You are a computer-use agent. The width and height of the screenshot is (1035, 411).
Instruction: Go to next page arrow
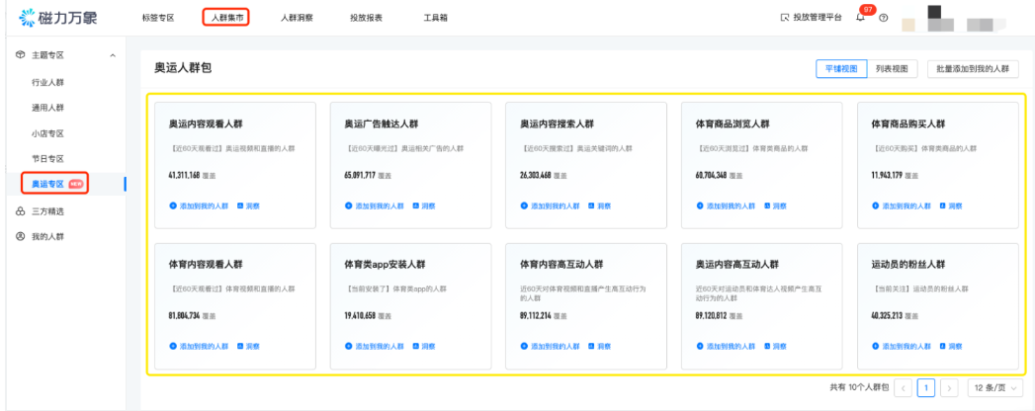pyautogui.click(x=949, y=388)
